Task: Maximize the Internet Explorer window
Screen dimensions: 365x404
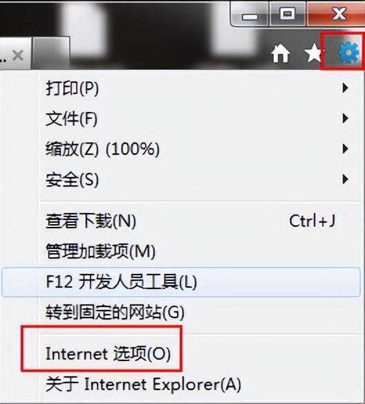Action: point(288,13)
